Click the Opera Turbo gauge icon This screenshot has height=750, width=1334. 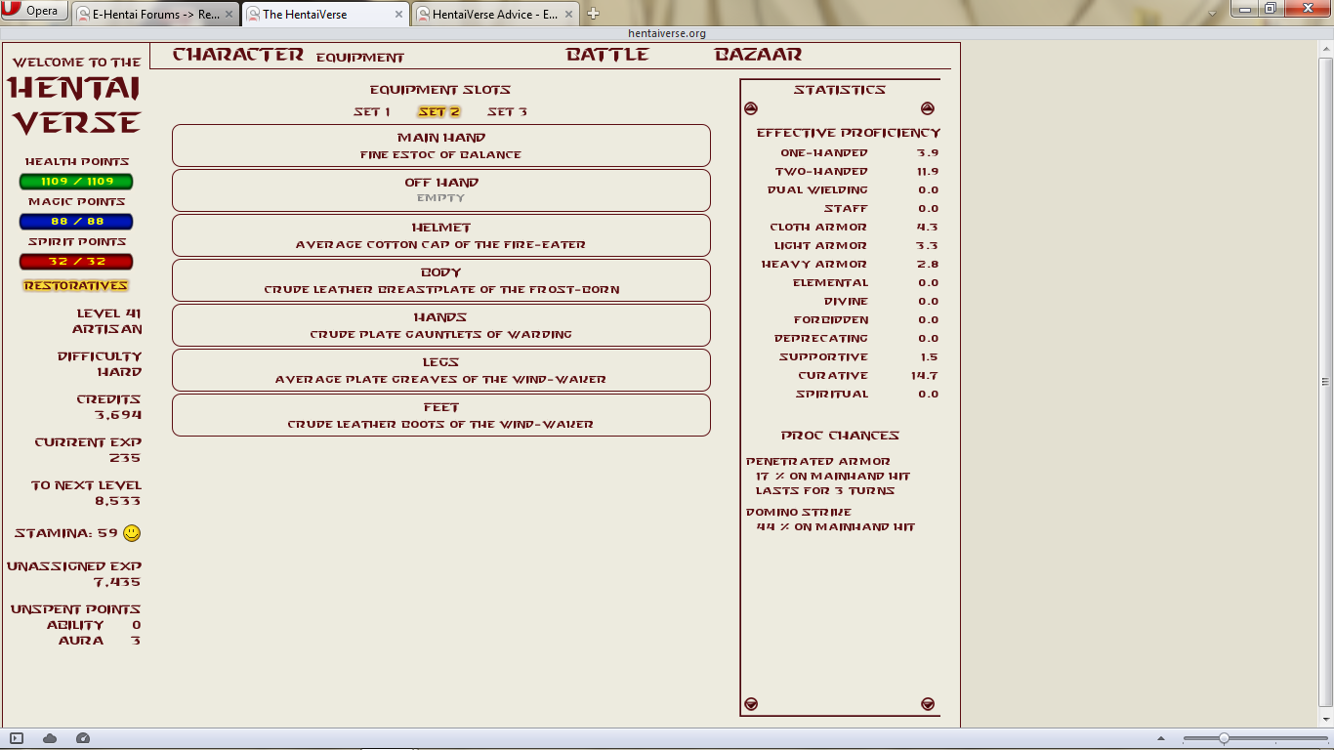tap(83, 738)
